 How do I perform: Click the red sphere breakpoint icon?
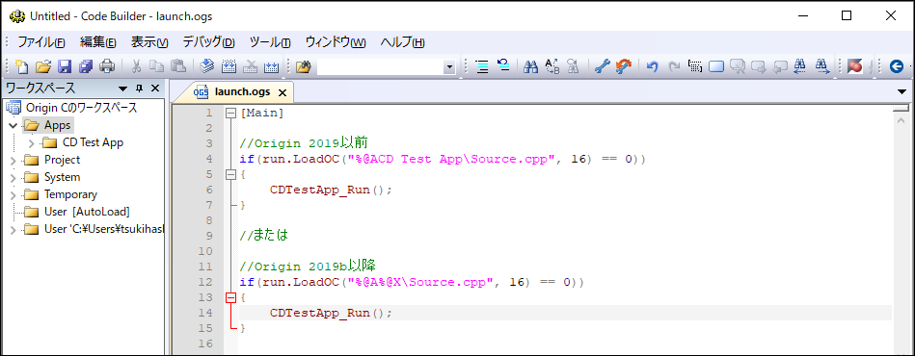click(x=855, y=66)
